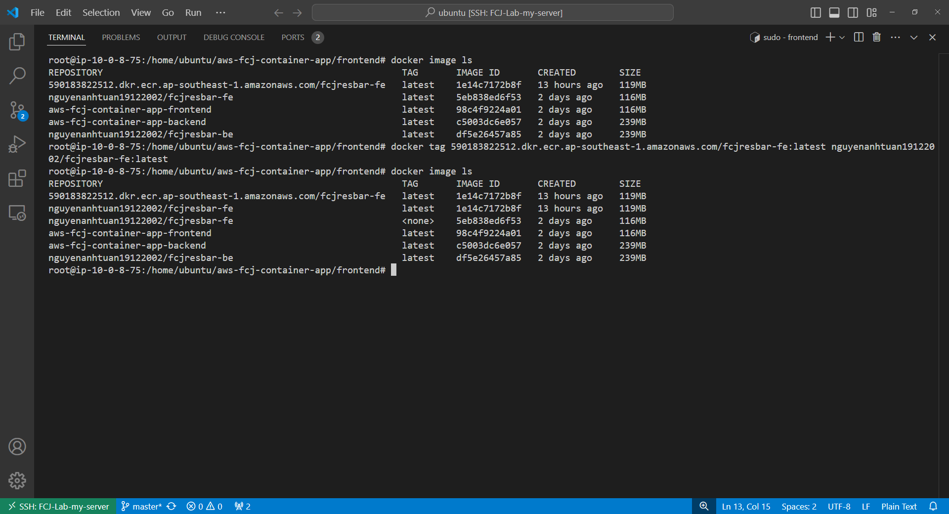Open the overflow menu ellipsis in menu bar
This screenshot has width=949, height=514.
220,13
